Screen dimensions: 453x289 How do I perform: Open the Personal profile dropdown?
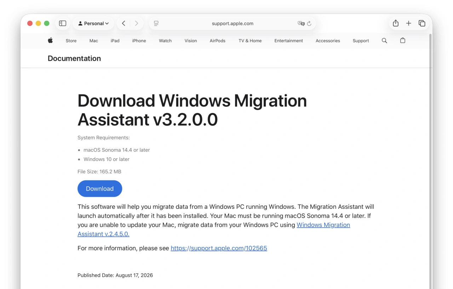tap(93, 23)
